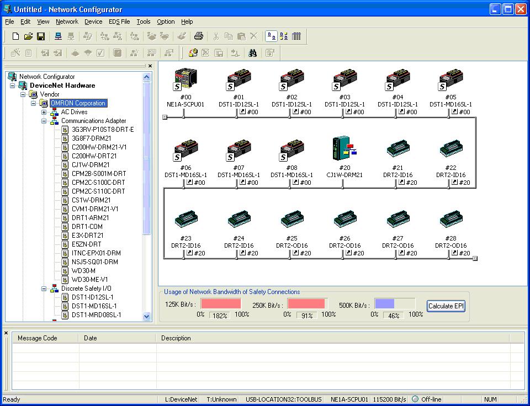Select the DST1-ID12SL-1 device #01 icon
Viewport: 530px width, 406px height.
point(239,80)
